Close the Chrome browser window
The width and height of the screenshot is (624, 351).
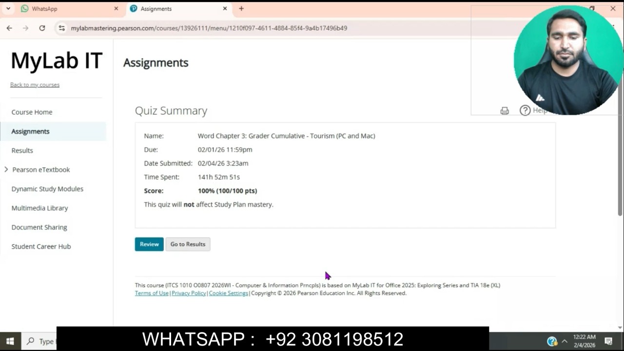613,8
